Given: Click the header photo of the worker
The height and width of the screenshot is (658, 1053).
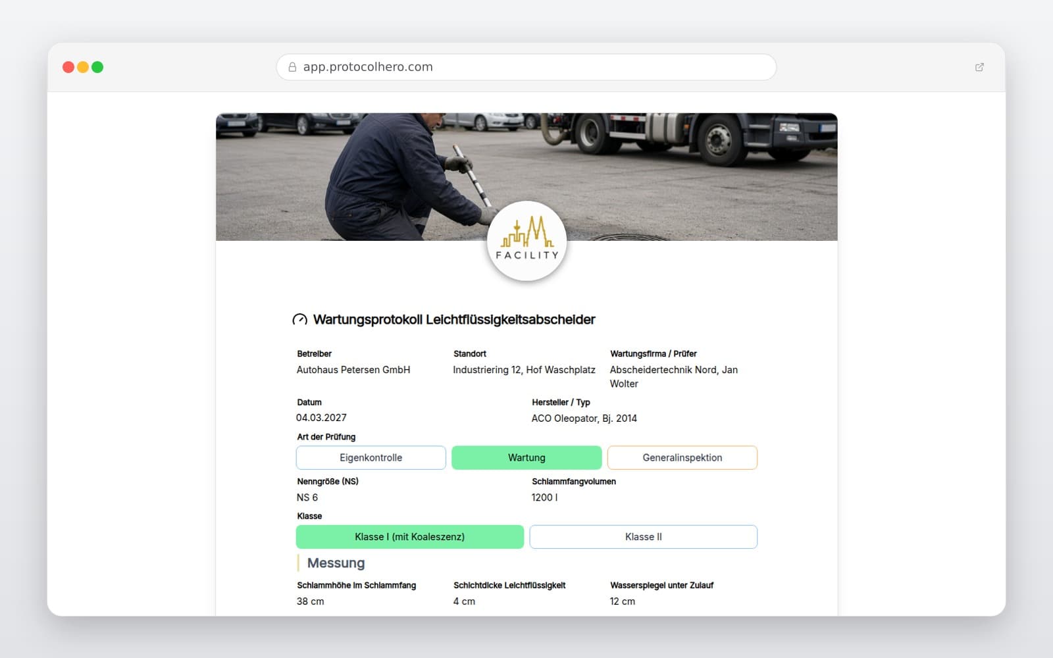Looking at the screenshot, I should coord(526,177).
